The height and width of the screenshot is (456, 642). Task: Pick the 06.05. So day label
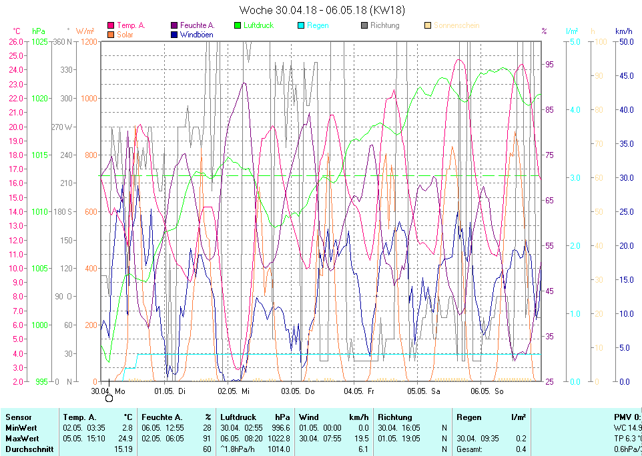tap(487, 391)
